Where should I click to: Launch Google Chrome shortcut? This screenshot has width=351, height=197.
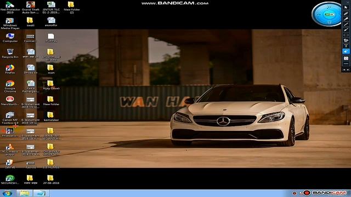[10, 86]
